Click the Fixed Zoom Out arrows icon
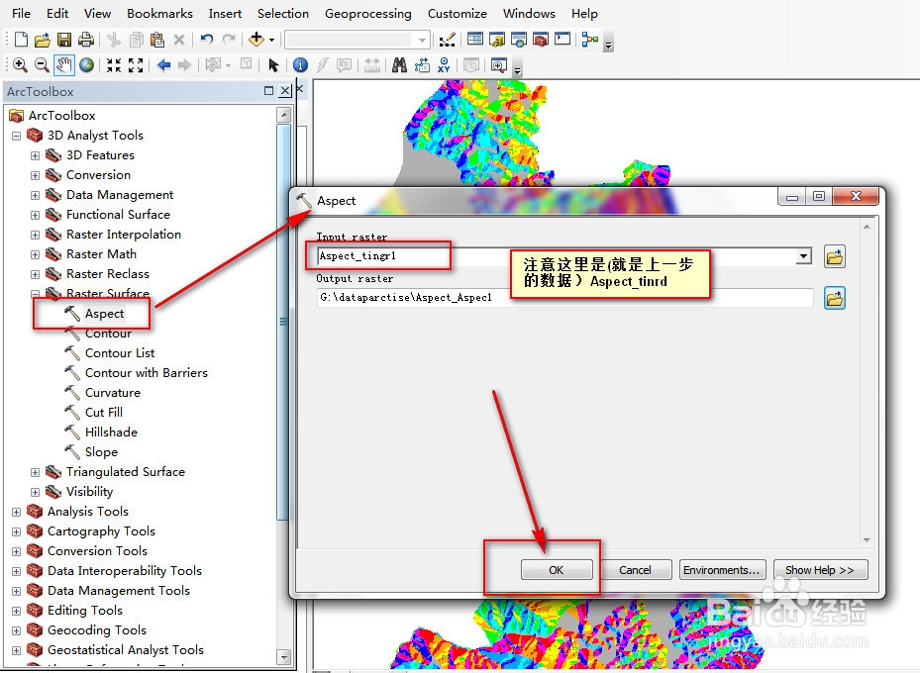Viewport: 920px width, 673px height. [x=136, y=65]
